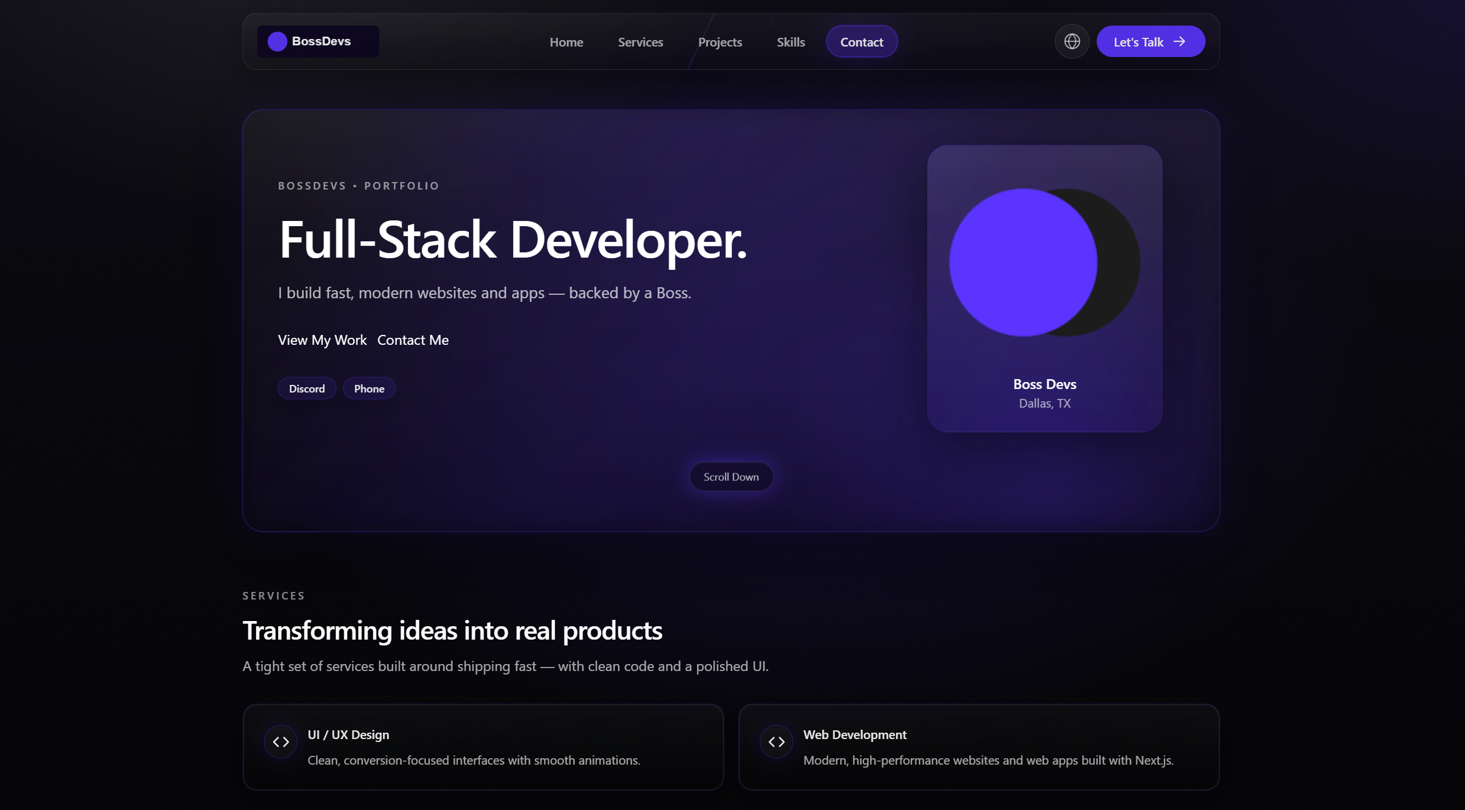Open the Contact section from the navbar

[x=862, y=41]
